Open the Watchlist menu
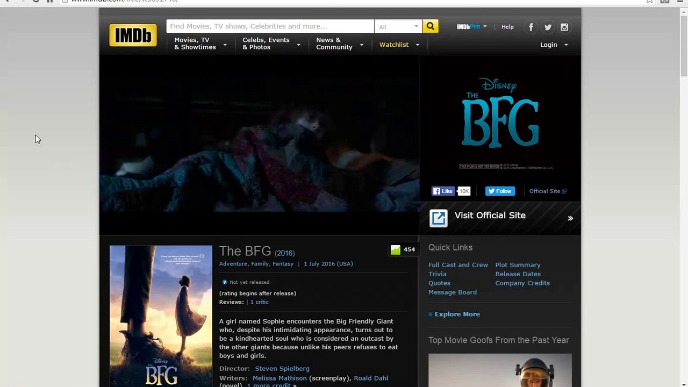This screenshot has height=387, width=688. [x=399, y=45]
